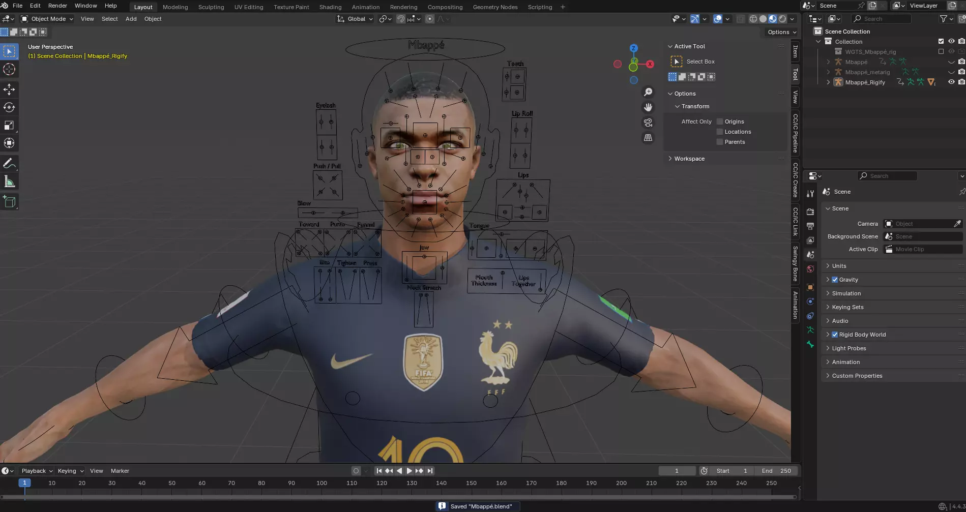Viewport: 966px width, 512px height.
Task: Select the Add Cube tool
Action: [9, 201]
